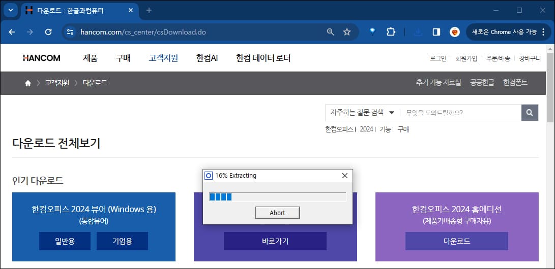This screenshot has width=555, height=269.
Task: Click 다운로드 in the breadcrumb
Action: click(95, 83)
